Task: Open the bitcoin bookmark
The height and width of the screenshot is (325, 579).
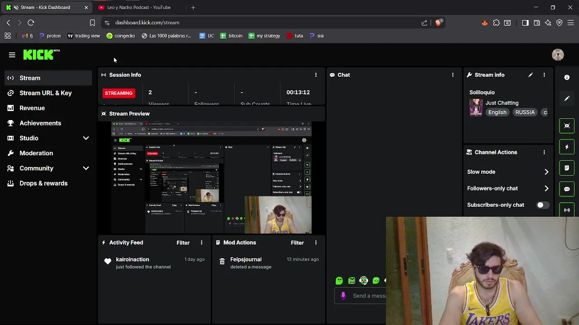Action: (231, 36)
